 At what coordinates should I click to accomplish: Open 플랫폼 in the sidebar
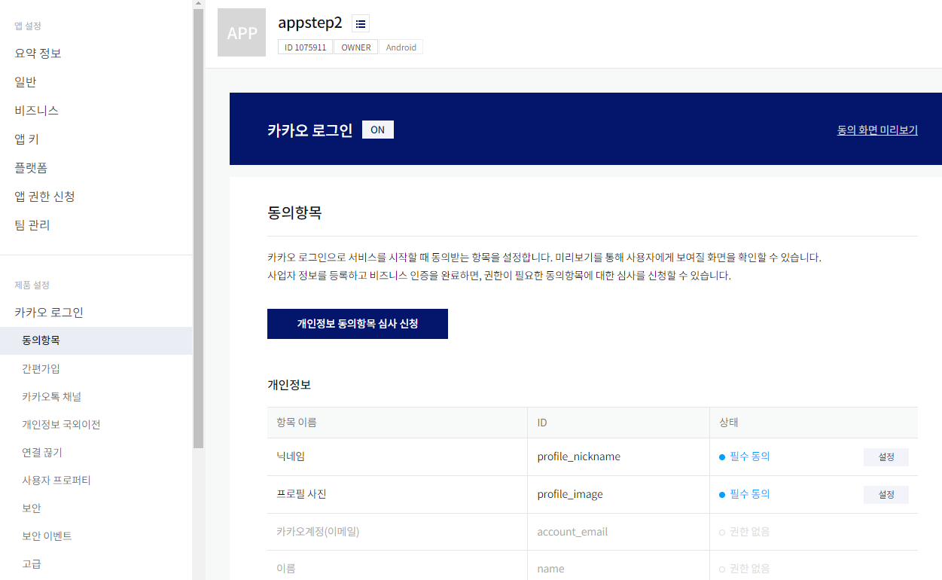pyautogui.click(x=31, y=168)
